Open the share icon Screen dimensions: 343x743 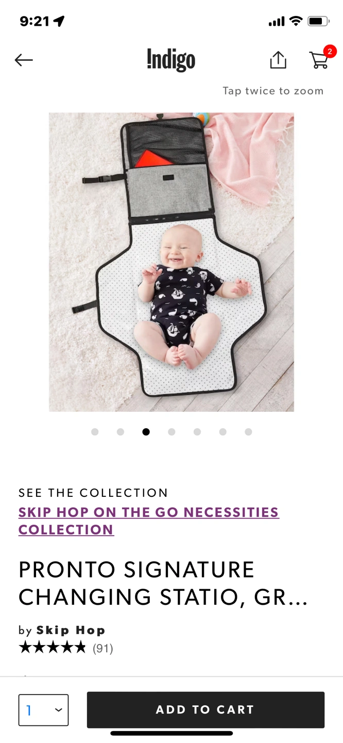pyautogui.click(x=278, y=60)
